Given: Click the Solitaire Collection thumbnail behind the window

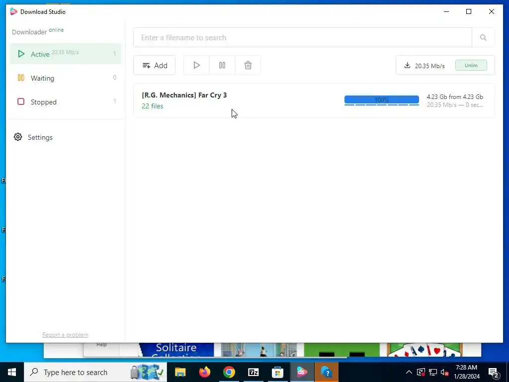Looking at the screenshot, I should (176, 350).
